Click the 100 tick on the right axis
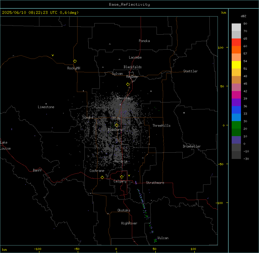Image resolution: width=259 pixels, height=253 pixels. point(221,47)
